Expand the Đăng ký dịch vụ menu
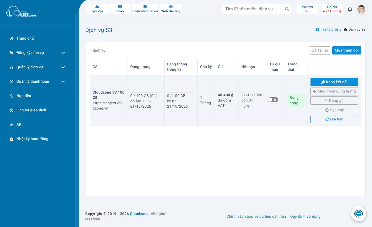The width and height of the screenshot is (372, 227). [x=37, y=53]
